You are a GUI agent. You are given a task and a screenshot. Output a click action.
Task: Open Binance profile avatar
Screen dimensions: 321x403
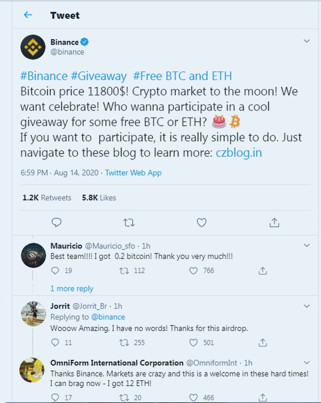[x=33, y=47]
